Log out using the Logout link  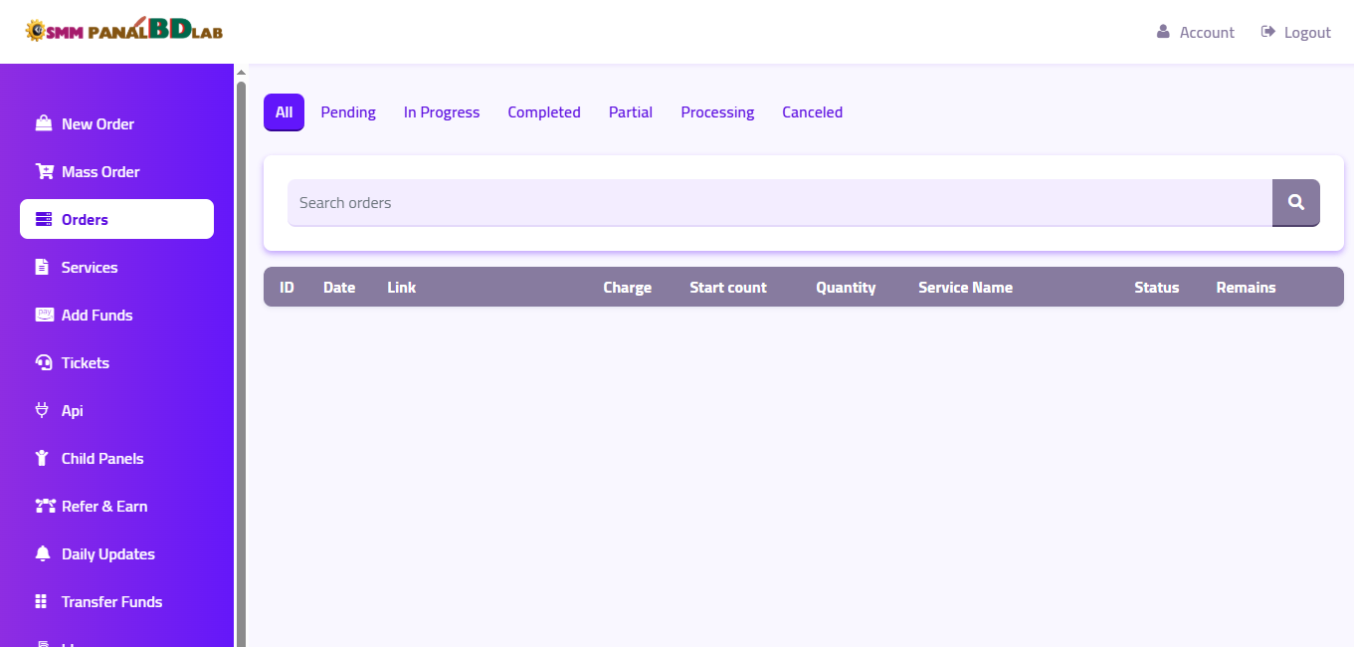pyautogui.click(x=1295, y=32)
